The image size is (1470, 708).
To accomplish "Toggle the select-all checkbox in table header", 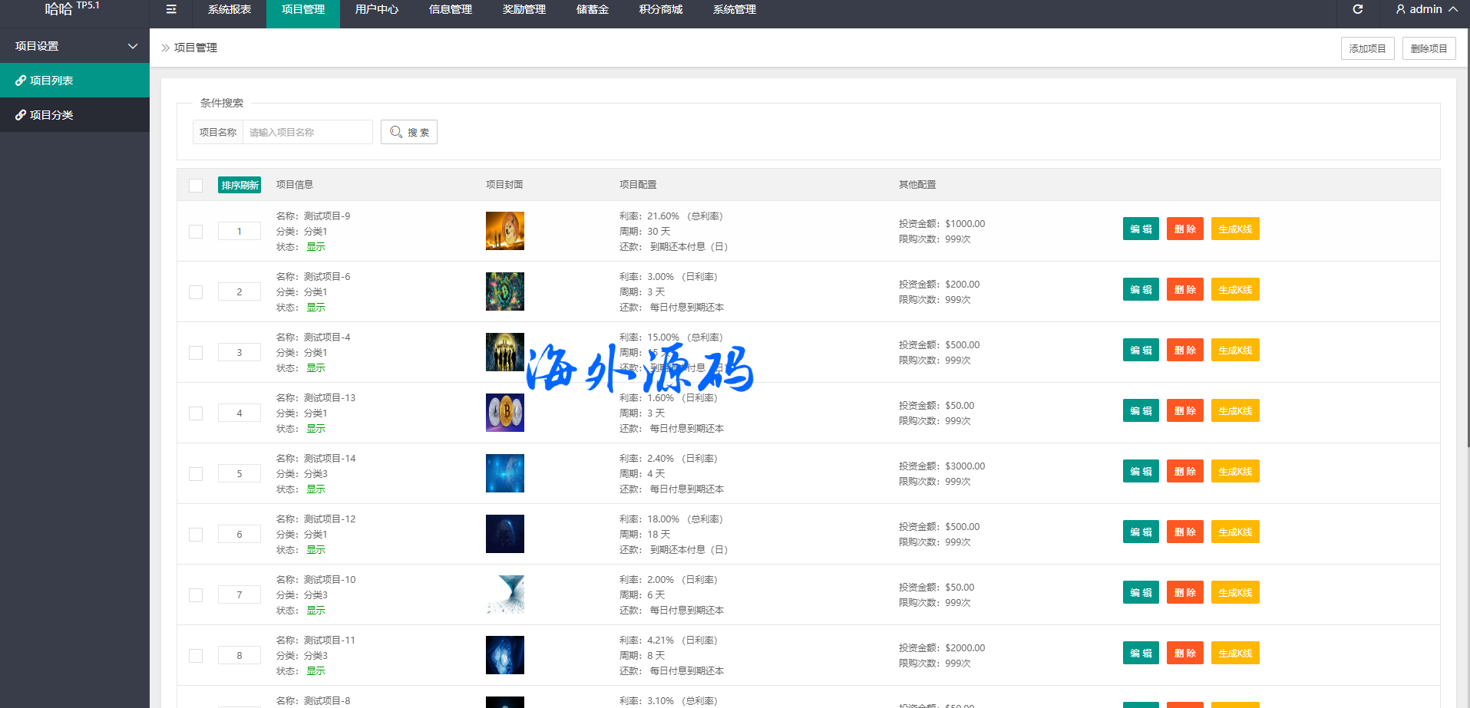I will pyautogui.click(x=196, y=186).
